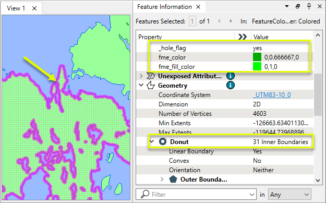Screen dimensions: 326x203
Task: Click the Outer Boundary pentagon icon
Action: (173, 179)
